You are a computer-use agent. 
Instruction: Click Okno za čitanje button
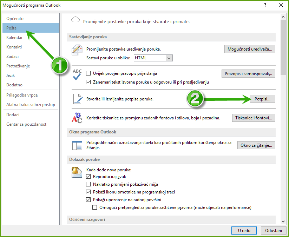click(x=256, y=145)
